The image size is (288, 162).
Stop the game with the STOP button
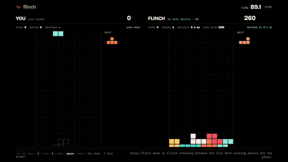[268, 7]
